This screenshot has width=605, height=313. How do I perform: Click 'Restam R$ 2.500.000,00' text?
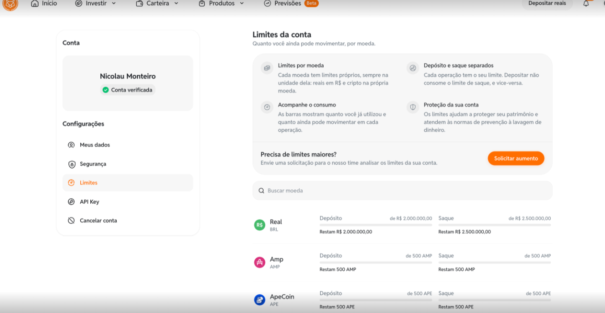pyautogui.click(x=465, y=232)
